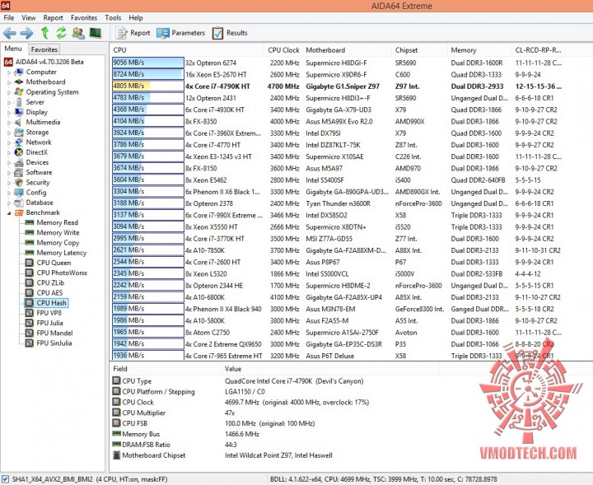Select the Operating System Windows icon
The width and height of the screenshot is (593, 485).
tap(19, 92)
